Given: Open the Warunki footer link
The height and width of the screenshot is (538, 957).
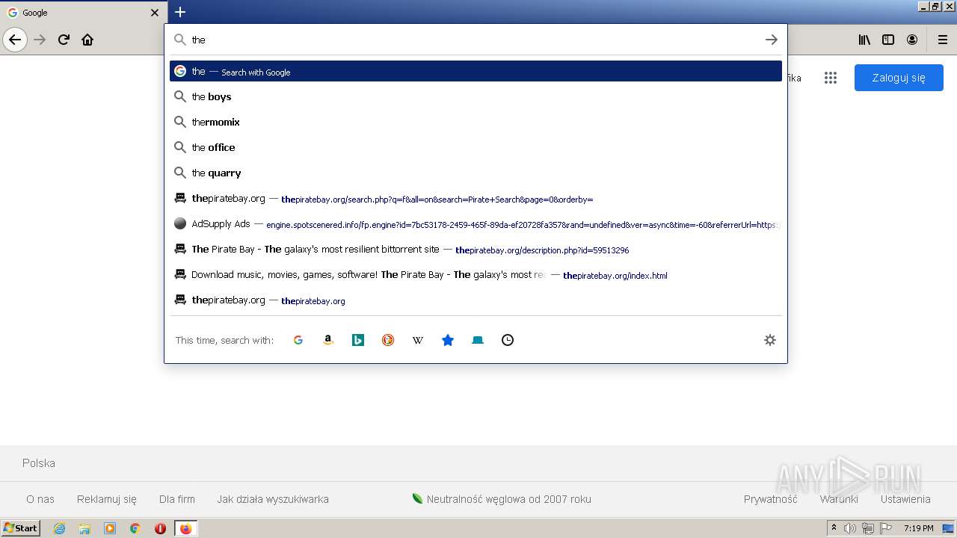Looking at the screenshot, I should 839,499.
